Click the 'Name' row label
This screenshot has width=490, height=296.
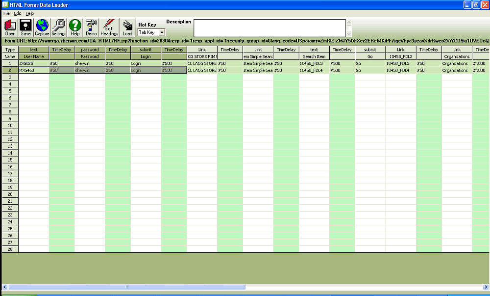click(10, 56)
